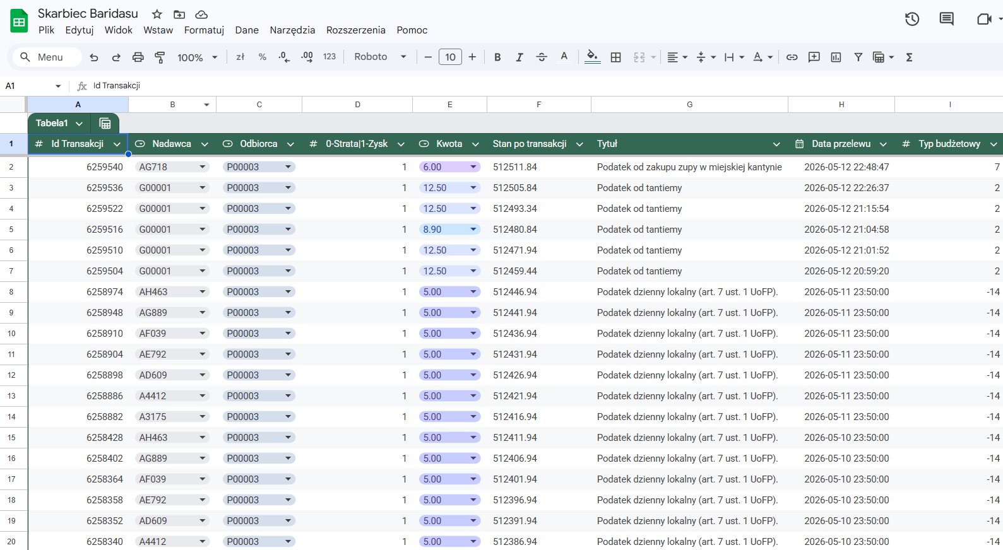Toggle strikethrough formatting
This screenshot has width=1003, height=550.
pyautogui.click(x=542, y=57)
